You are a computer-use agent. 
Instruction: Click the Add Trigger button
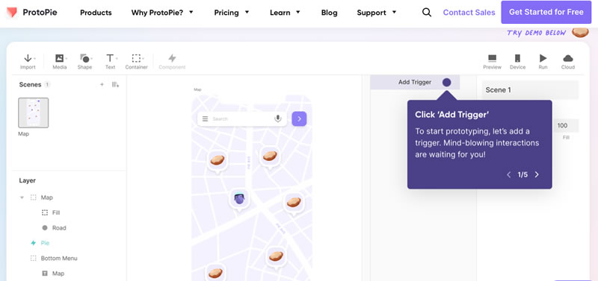pos(415,82)
